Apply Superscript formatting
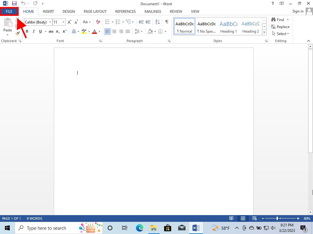 tap(64, 31)
